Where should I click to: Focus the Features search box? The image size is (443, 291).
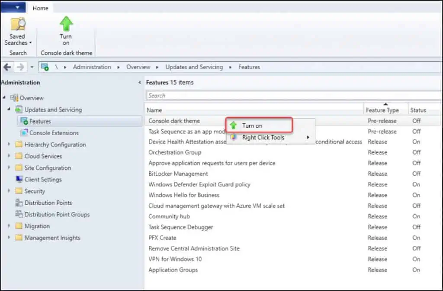[x=293, y=96]
